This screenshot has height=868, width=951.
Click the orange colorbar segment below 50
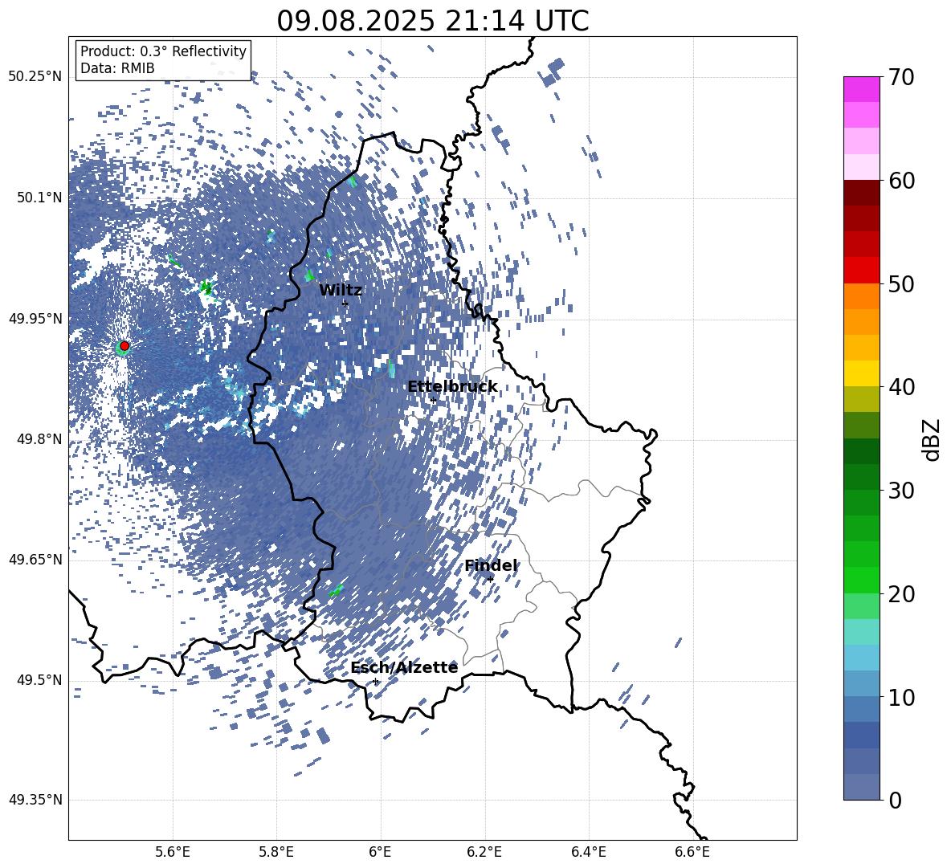point(861,296)
